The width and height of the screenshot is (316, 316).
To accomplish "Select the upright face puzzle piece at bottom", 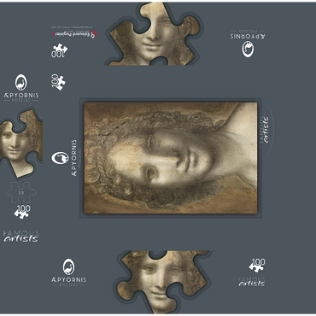I will click(164, 282).
